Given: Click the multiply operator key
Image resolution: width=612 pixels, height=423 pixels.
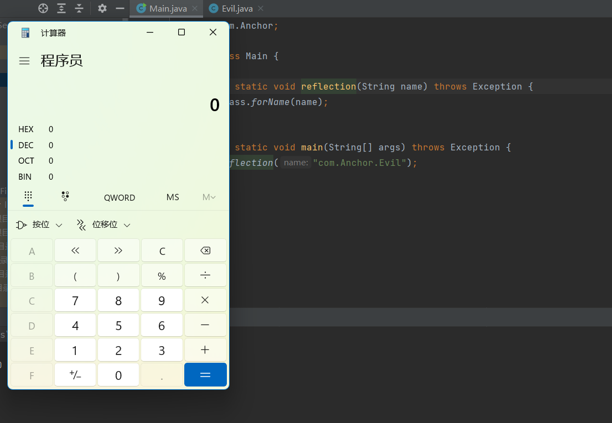Looking at the screenshot, I should (x=205, y=300).
